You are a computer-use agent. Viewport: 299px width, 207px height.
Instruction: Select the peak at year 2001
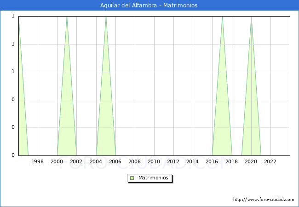[x=67, y=17]
